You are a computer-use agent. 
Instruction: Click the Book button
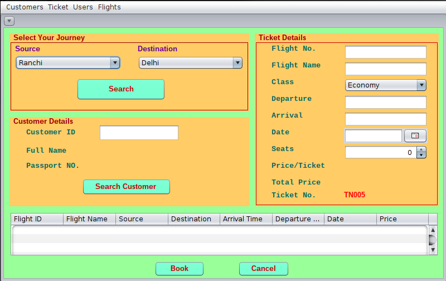(180, 269)
